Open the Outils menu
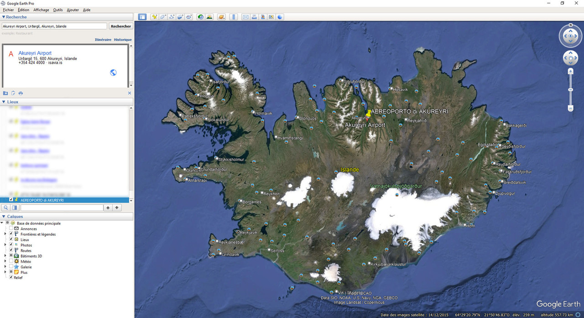Viewport: 584px width, 318px height. point(58,10)
